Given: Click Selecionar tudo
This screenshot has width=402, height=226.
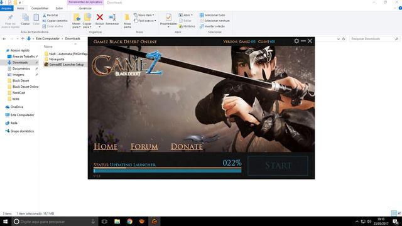Looking at the screenshot, I should click(x=212, y=15).
